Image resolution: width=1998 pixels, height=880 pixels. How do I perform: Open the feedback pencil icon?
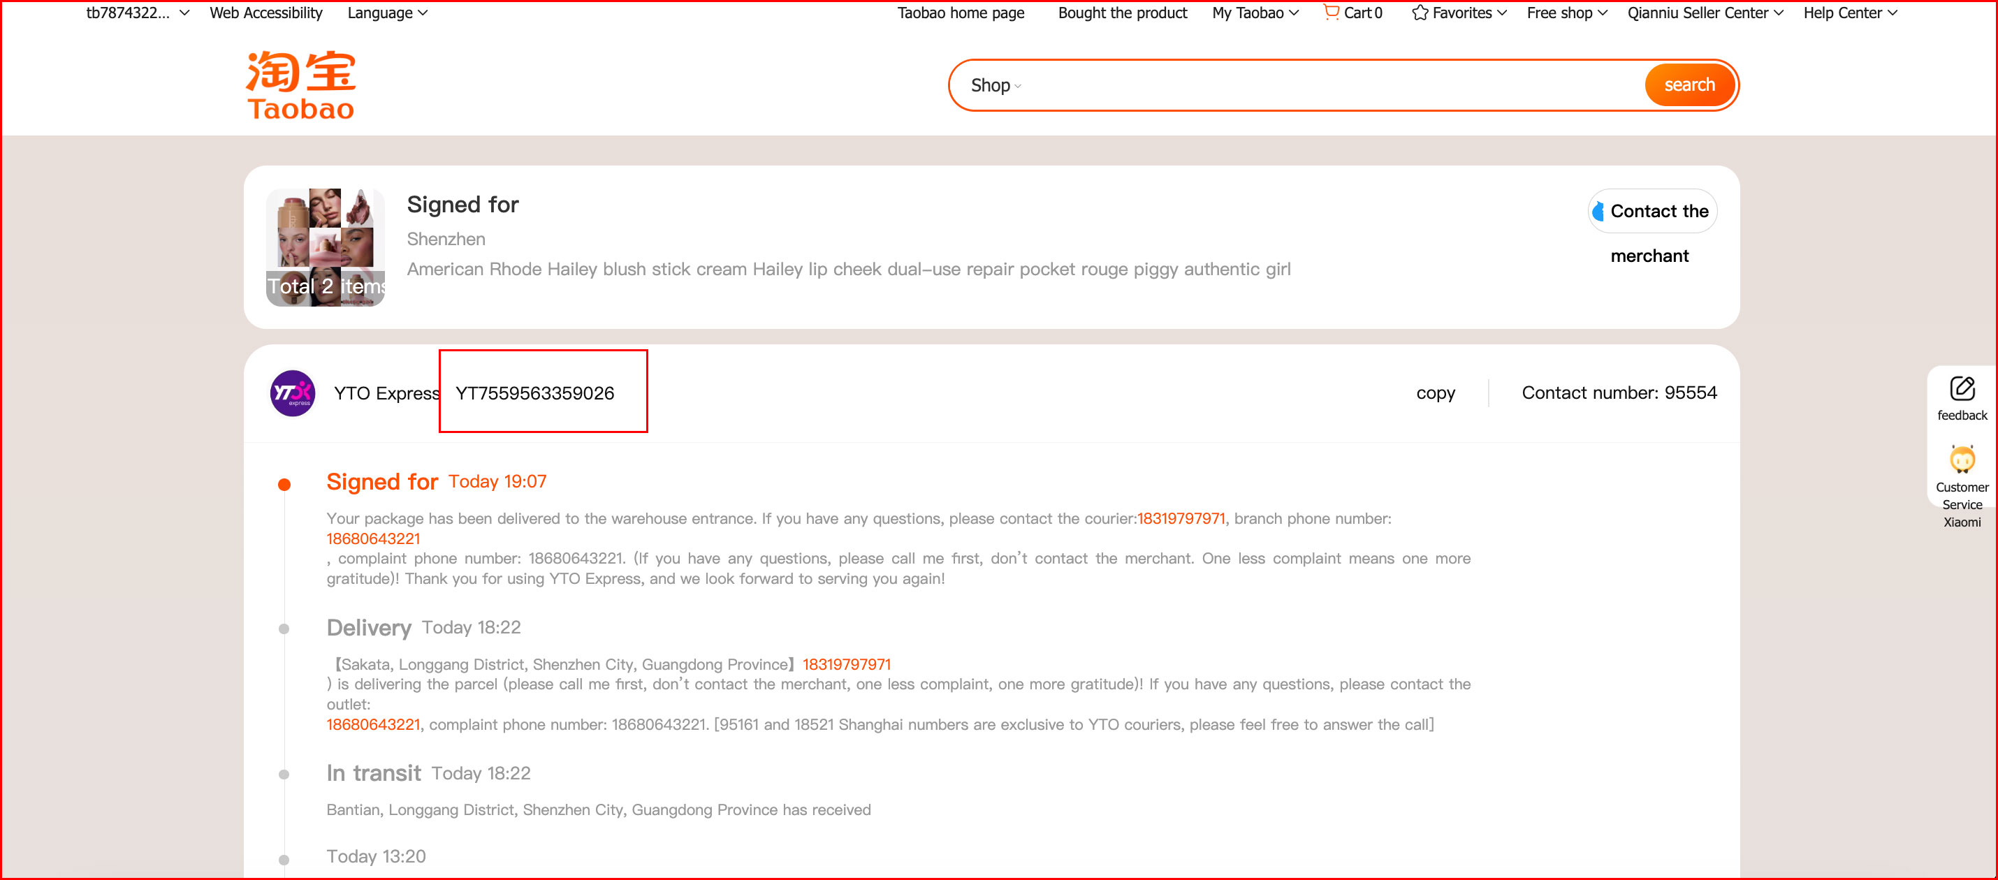(1962, 388)
